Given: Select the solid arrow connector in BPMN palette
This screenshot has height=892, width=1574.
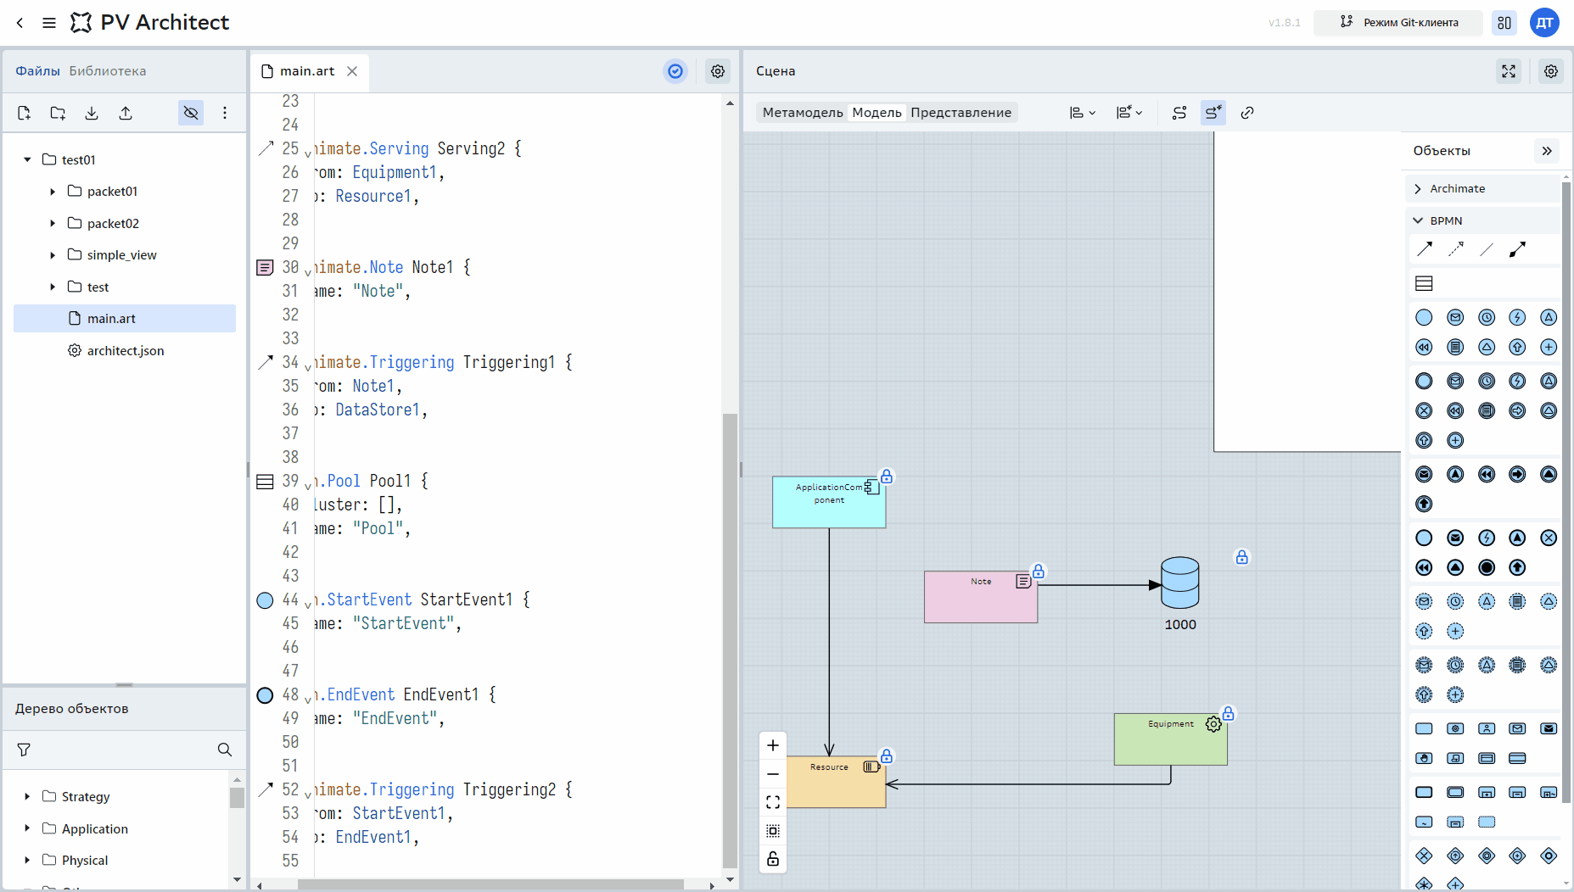Looking at the screenshot, I should pos(1425,249).
